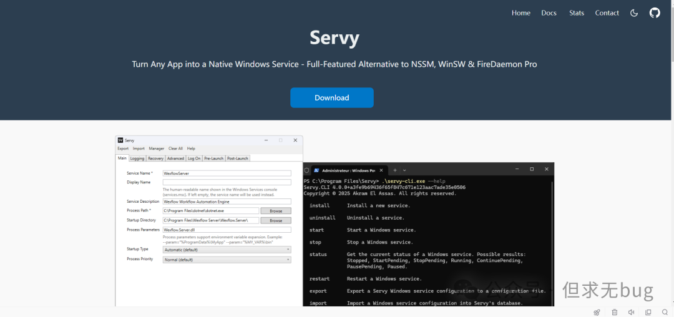674x317 pixels.
Task: Click the magnifier search icon
Action: point(665,312)
